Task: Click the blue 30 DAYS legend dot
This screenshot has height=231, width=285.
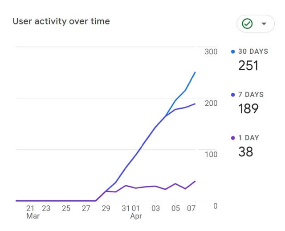Action: pos(233,52)
